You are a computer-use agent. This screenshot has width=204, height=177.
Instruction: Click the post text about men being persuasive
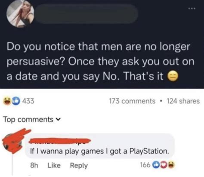(x=100, y=61)
